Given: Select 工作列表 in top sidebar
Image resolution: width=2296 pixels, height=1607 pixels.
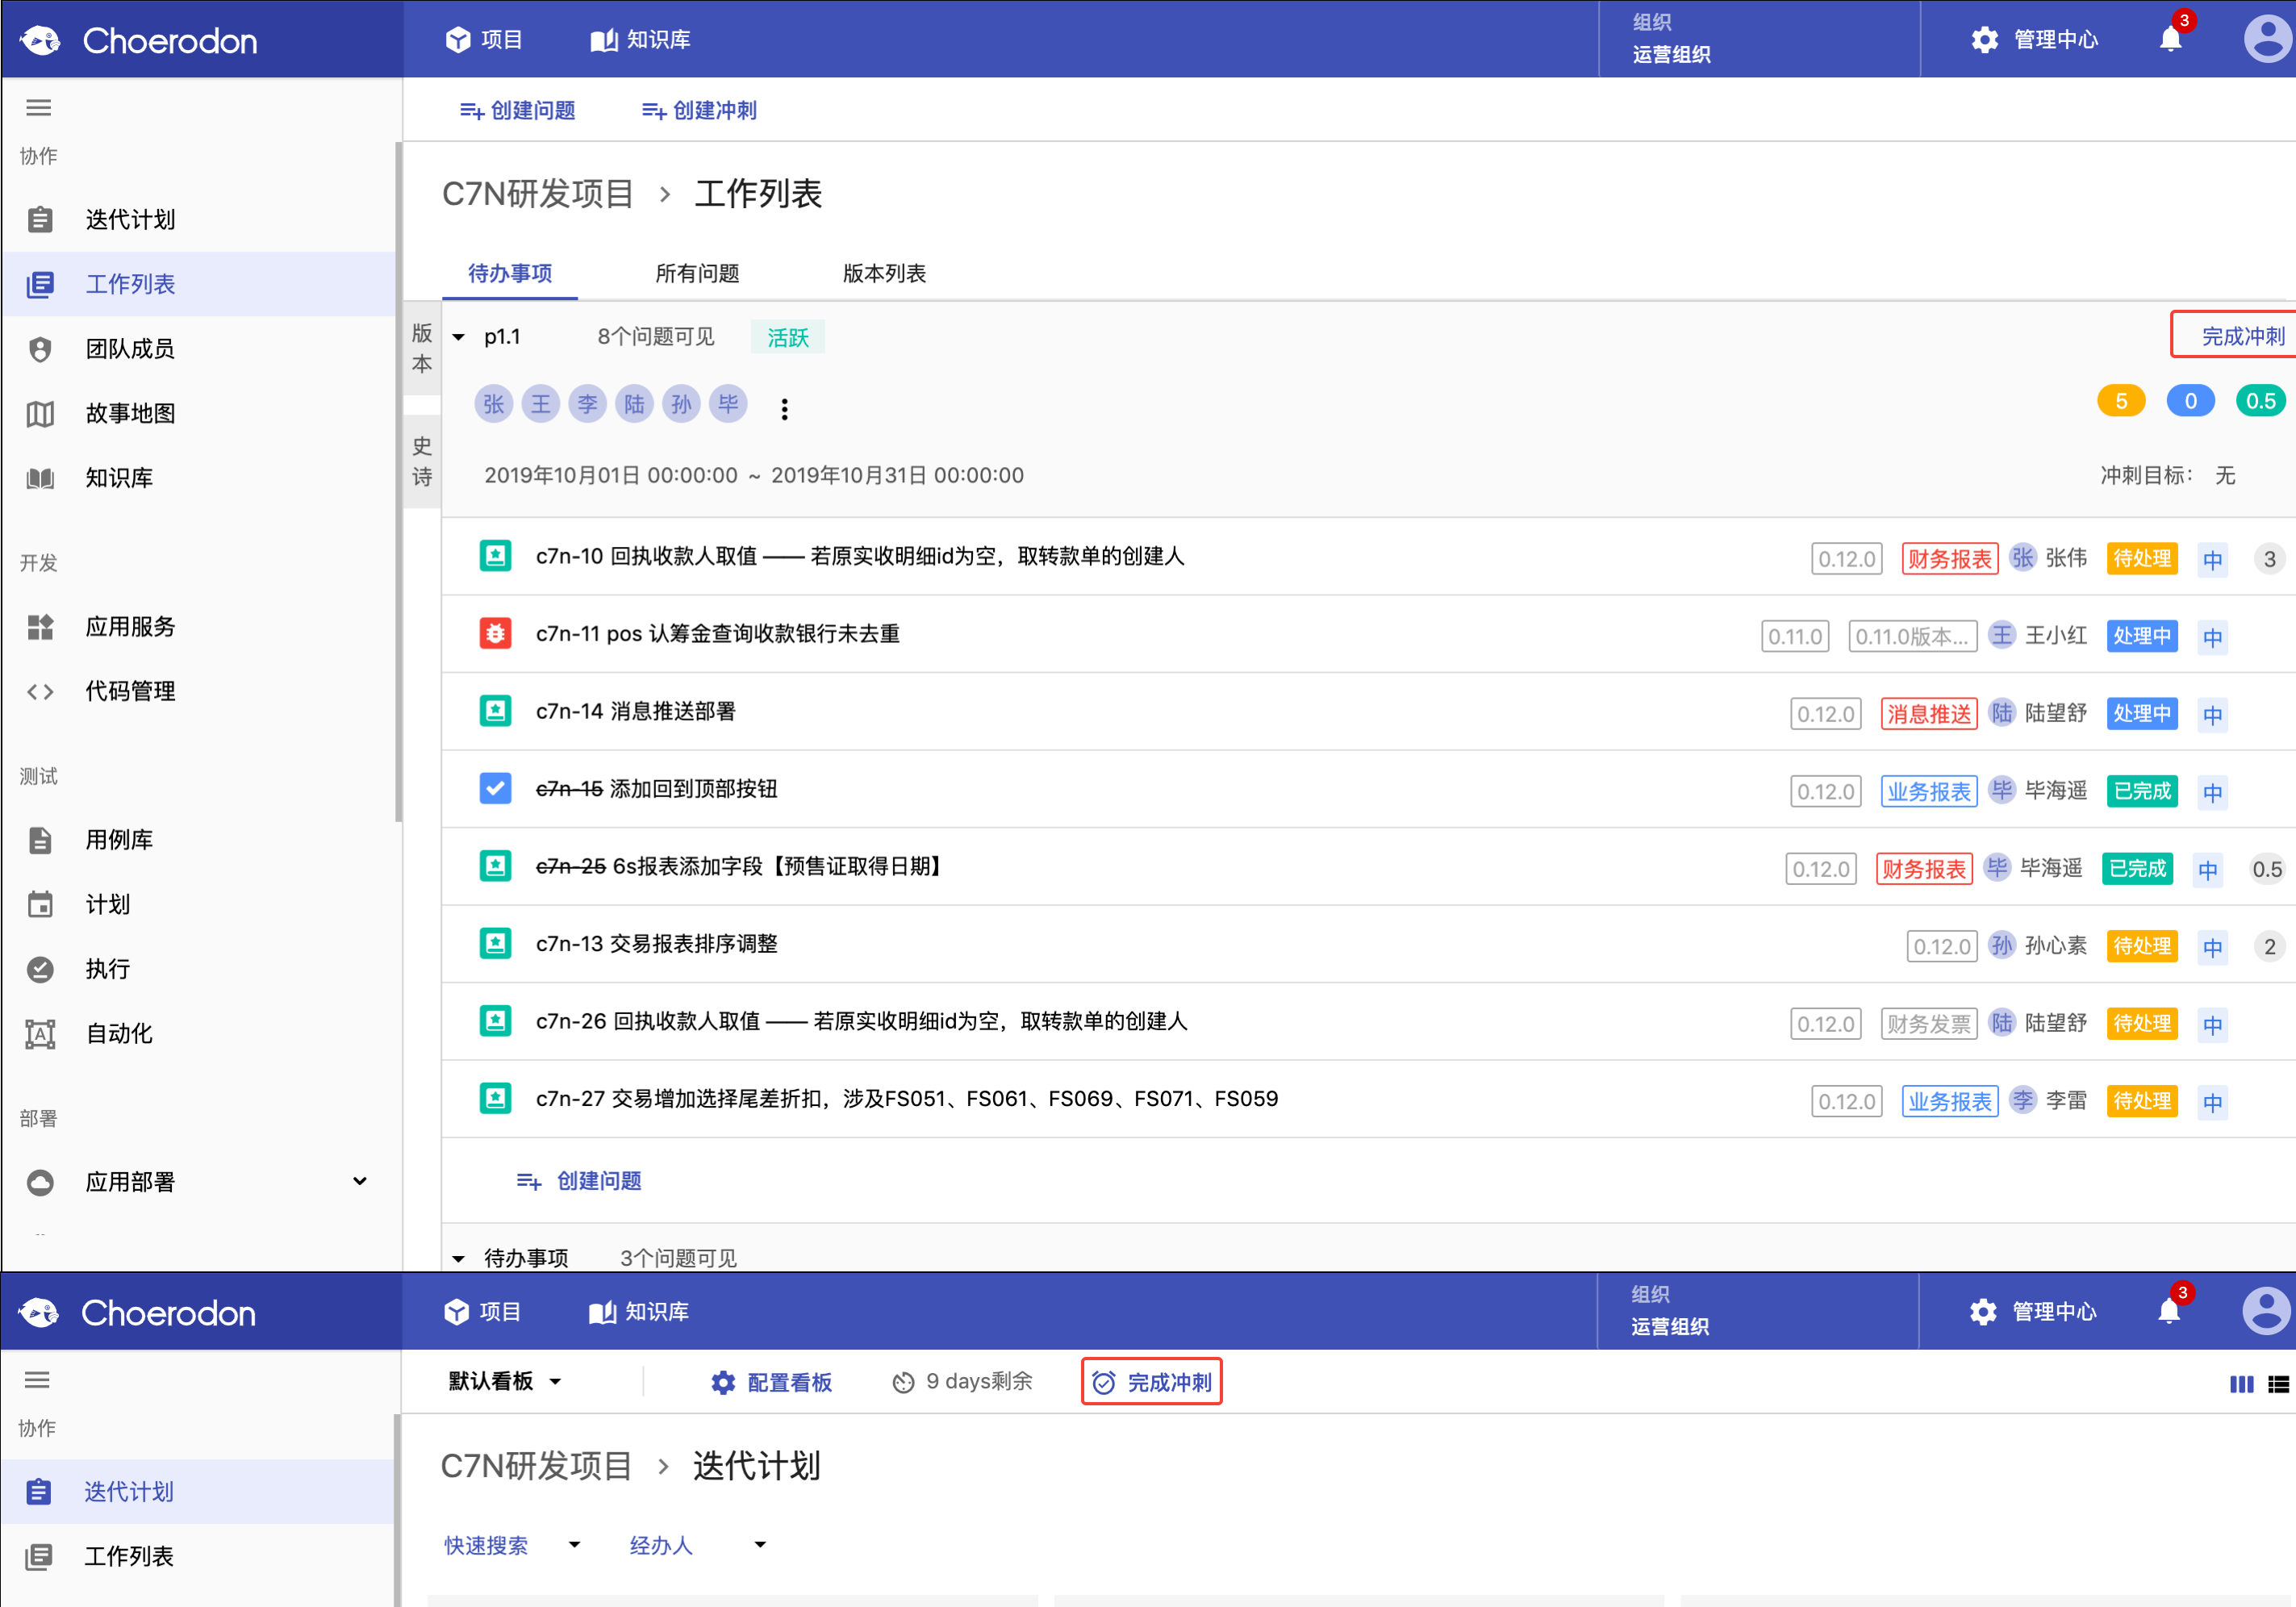Looking at the screenshot, I should point(200,284).
